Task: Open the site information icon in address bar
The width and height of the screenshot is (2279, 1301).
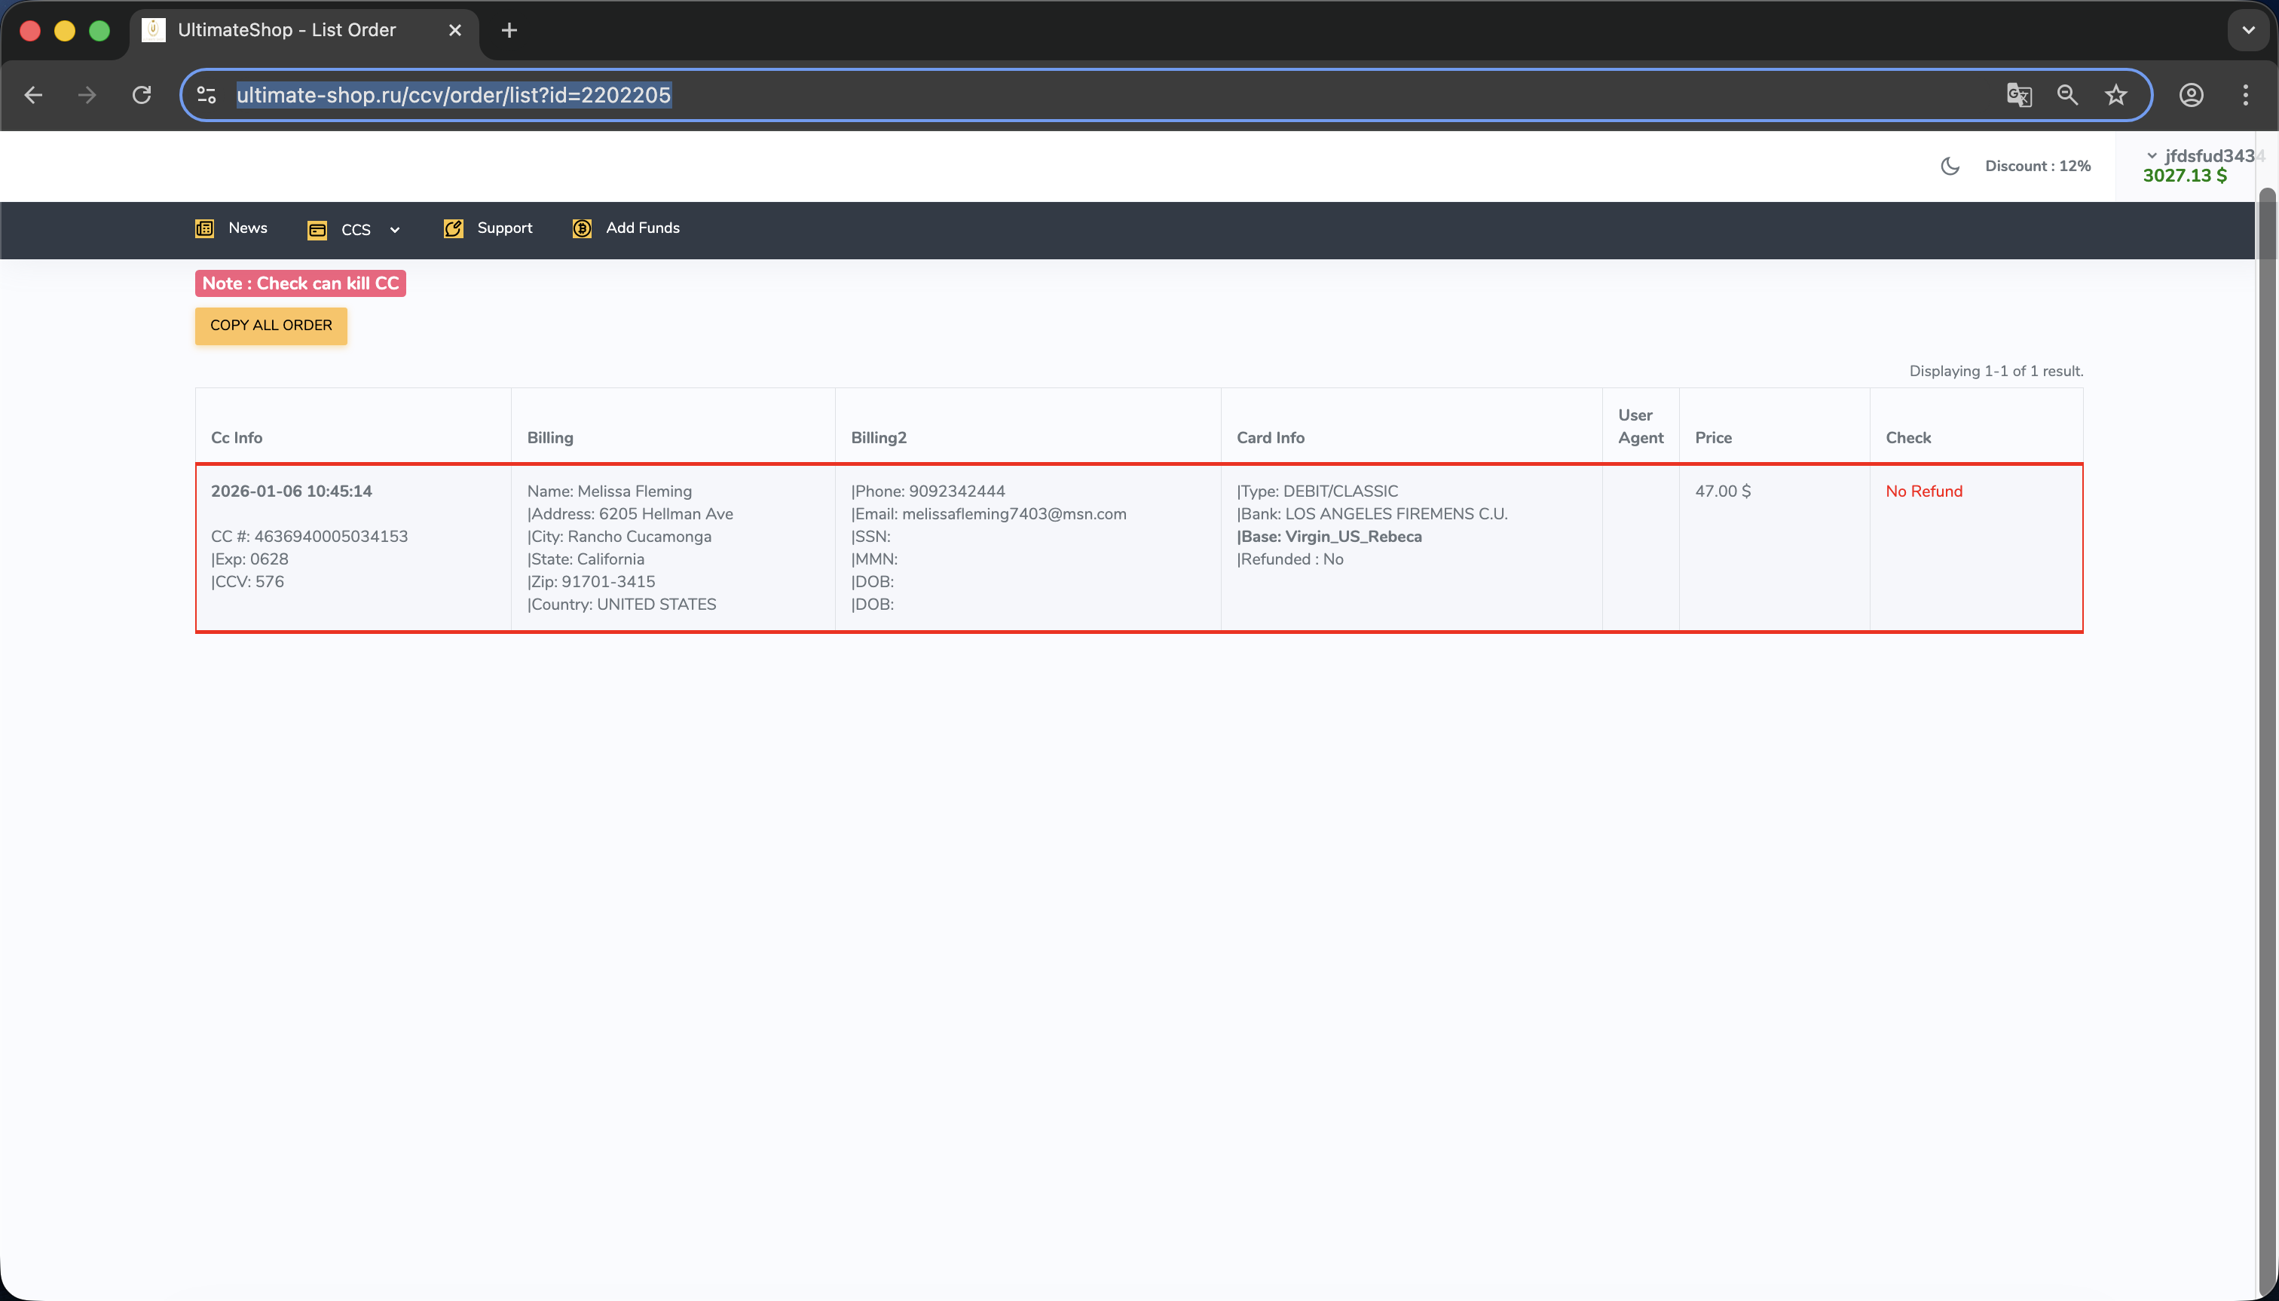Action: pyautogui.click(x=206, y=95)
